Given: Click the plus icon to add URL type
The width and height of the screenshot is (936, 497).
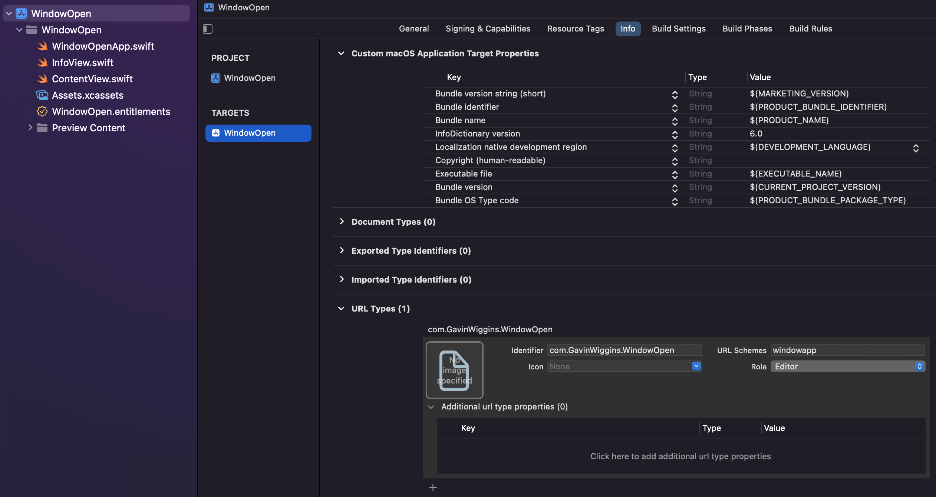Looking at the screenshot, I should (433, 487).
